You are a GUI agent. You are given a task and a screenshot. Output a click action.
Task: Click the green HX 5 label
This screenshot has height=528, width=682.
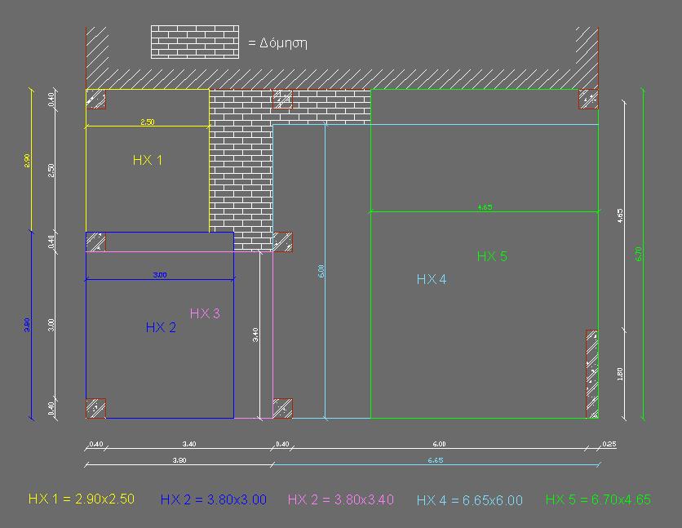click(492, 256)
